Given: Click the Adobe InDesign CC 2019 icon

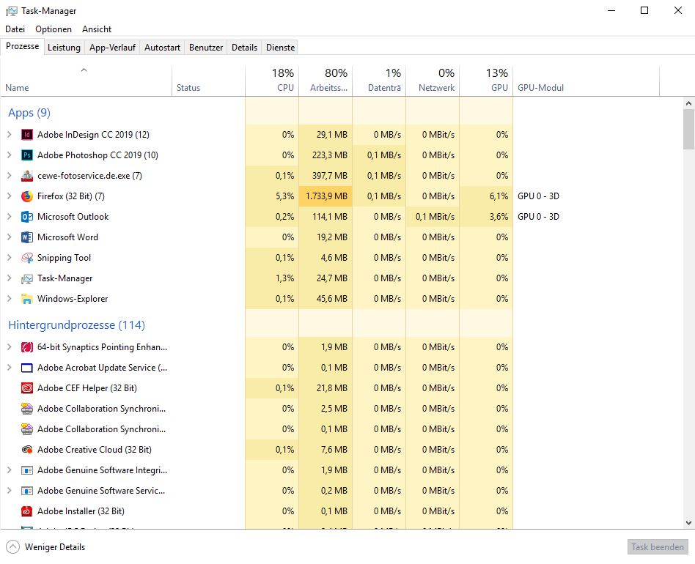Looking at the screenshot, I should (x=27, y=135).
